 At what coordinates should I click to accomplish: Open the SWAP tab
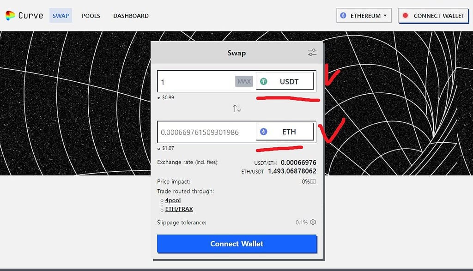coord(61,16)
